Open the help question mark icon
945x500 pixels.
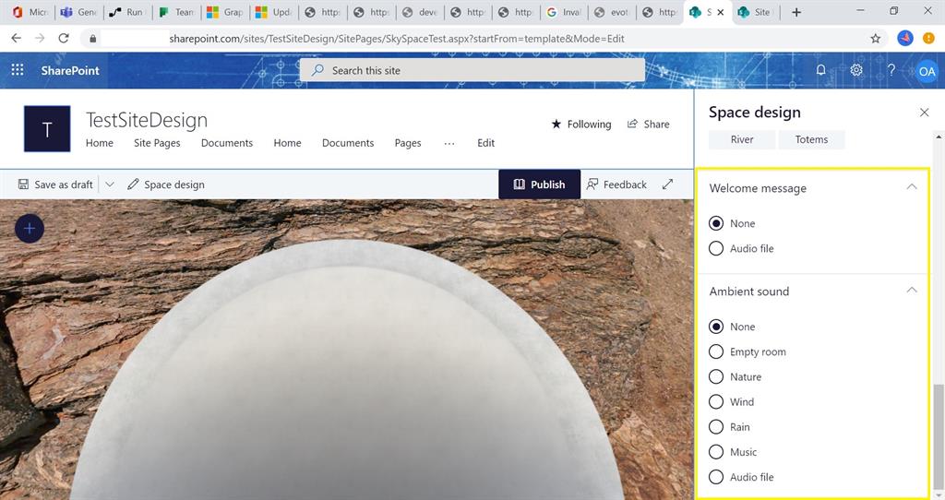[x=891, y=70]
